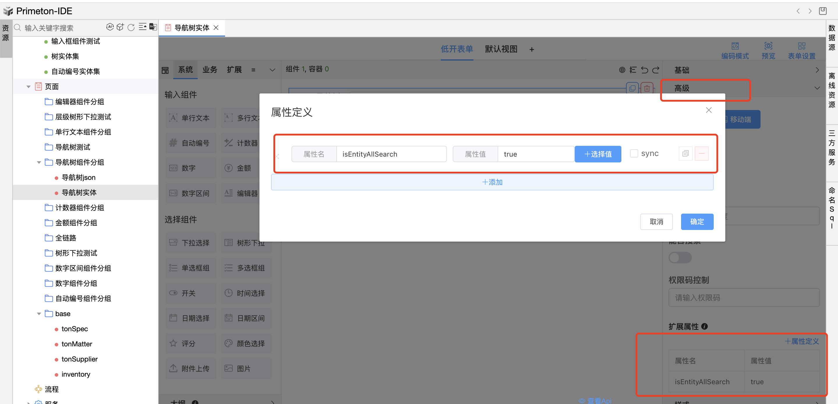Click the collapse-all tree icon
Screen dimensions: 838x404
(142, 27)
